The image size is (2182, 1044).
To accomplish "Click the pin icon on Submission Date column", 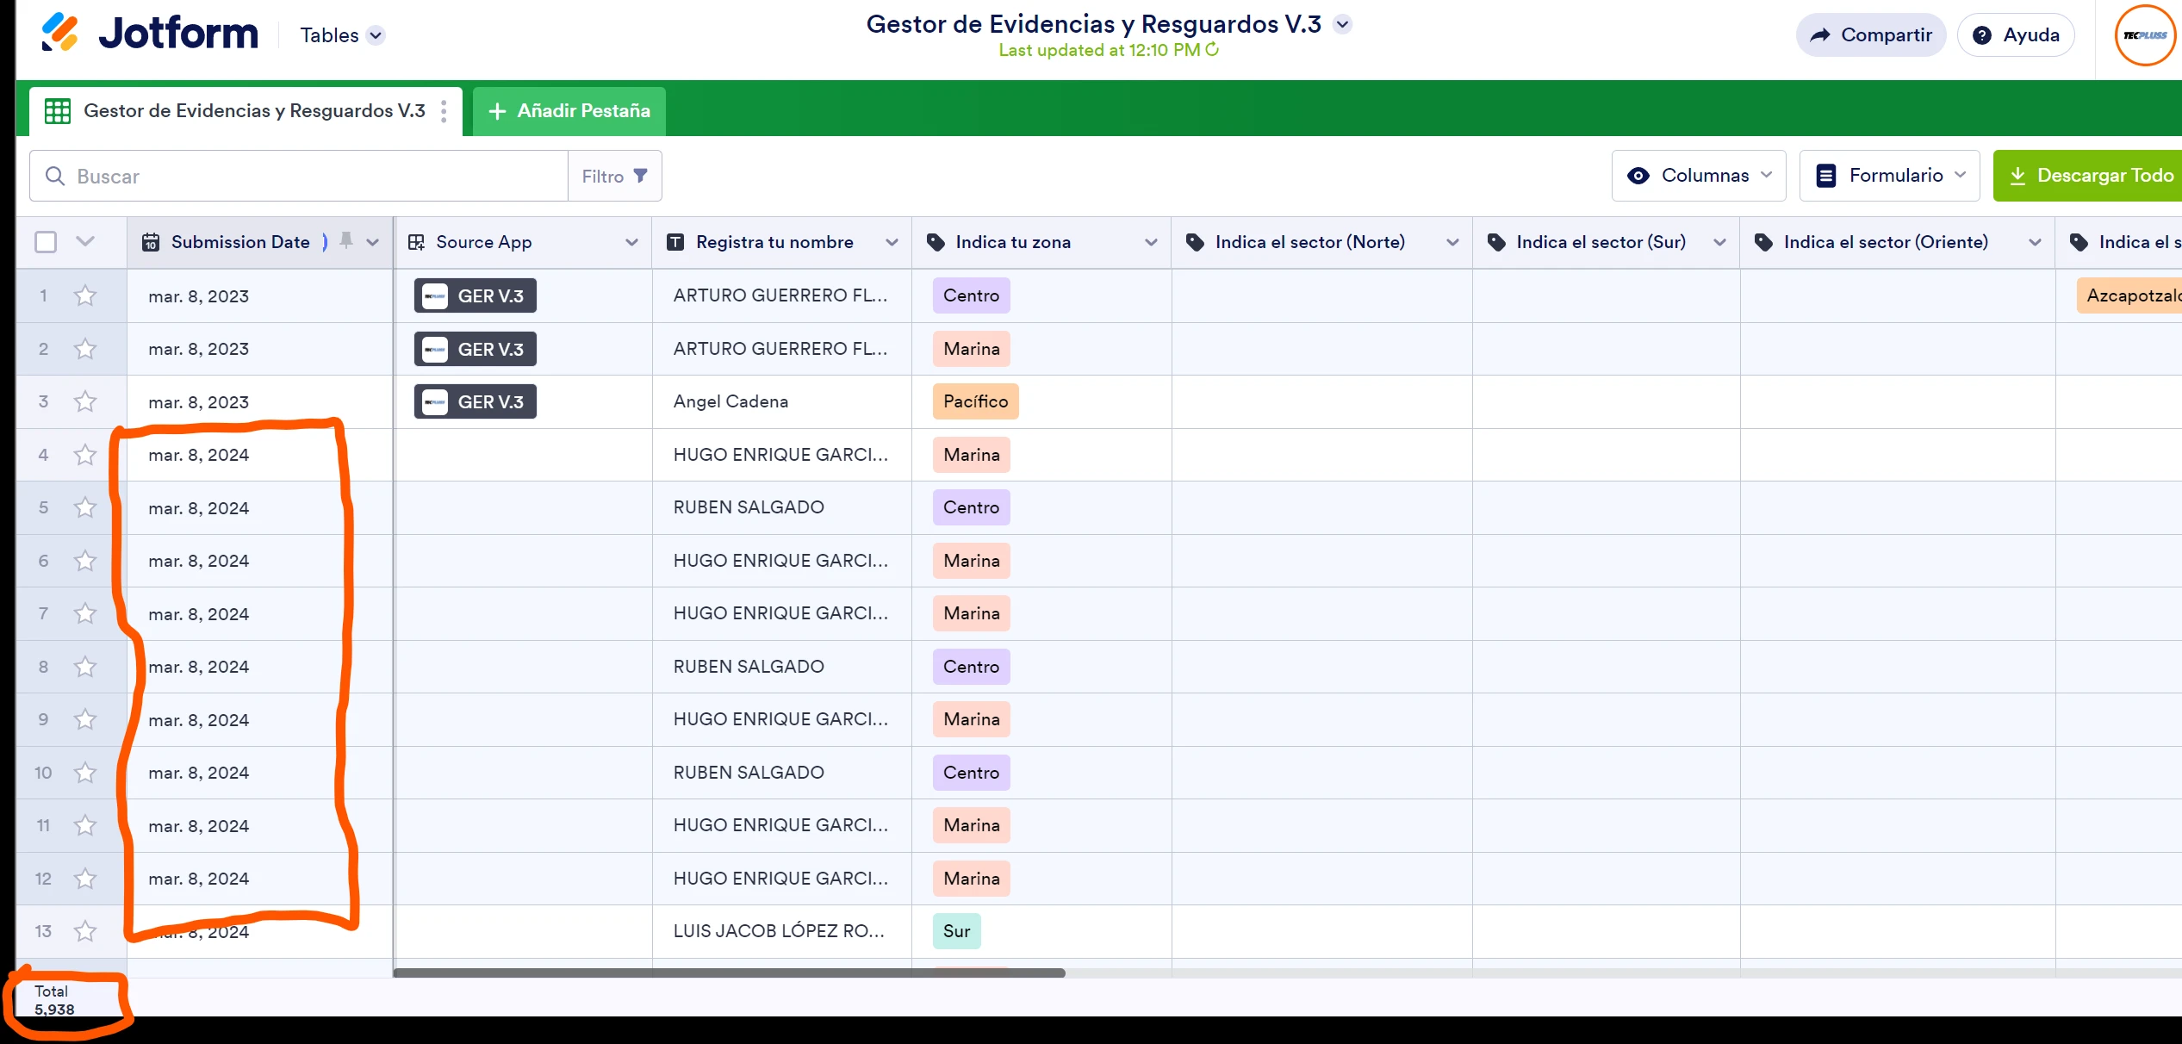I will pos(346,242).
